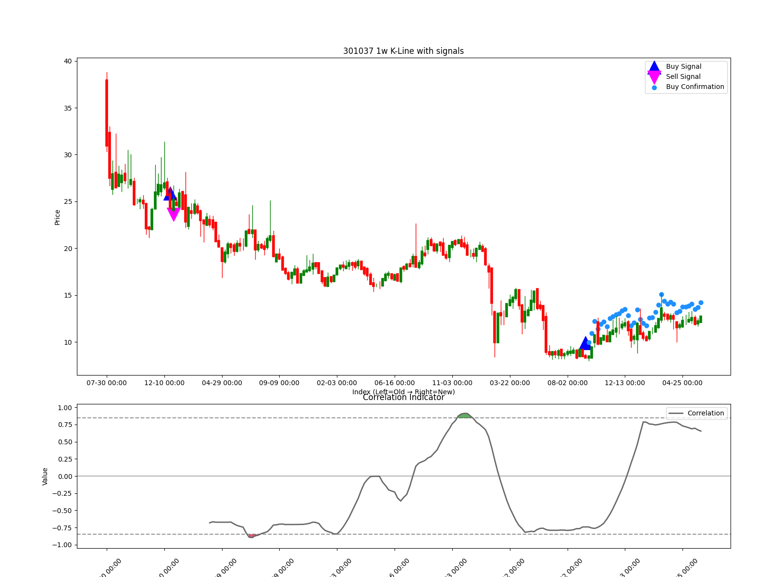Click the magenta Sell Signal triangle in legend

[654, 77]
